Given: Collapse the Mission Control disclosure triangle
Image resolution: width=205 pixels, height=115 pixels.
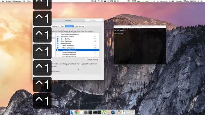Looking at the screenshot, I should 60,43.
